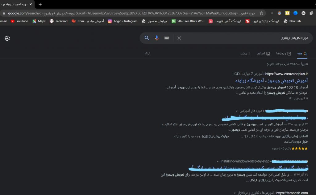Image resolution: width=316 pixels, height=195 pixels.
Task: Open the on-screen keyboard input tool
Action: point(167,38)
